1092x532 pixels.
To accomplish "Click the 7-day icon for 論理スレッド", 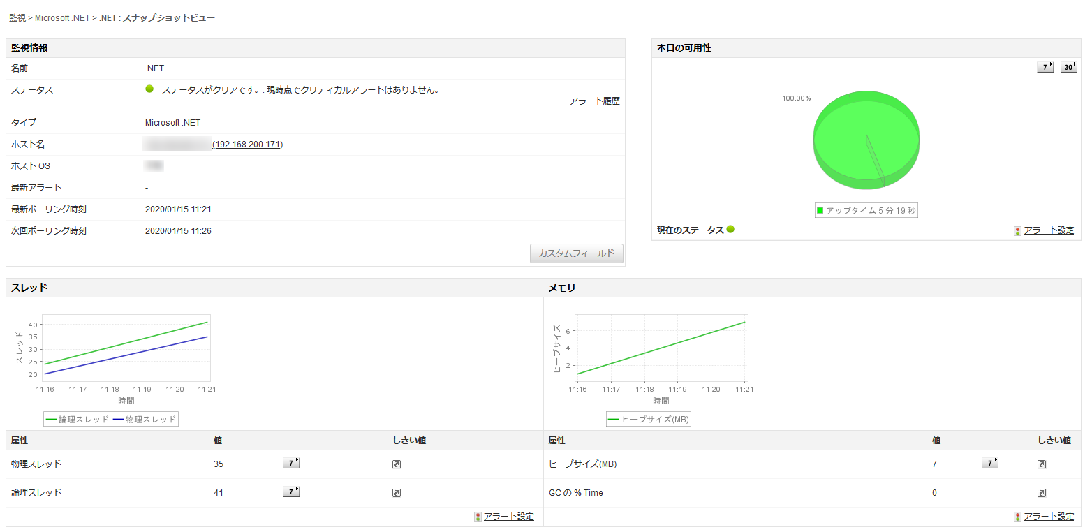I will point(290,492).
